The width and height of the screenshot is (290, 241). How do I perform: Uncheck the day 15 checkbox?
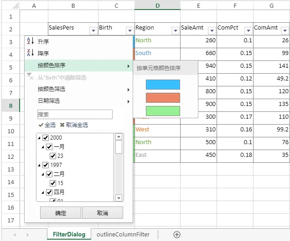click(53, 183)
